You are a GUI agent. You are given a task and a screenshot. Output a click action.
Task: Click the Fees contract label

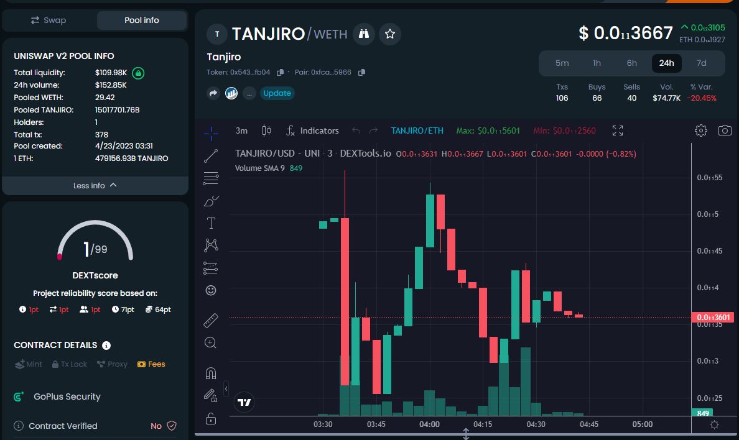click(x=151, y=364)
